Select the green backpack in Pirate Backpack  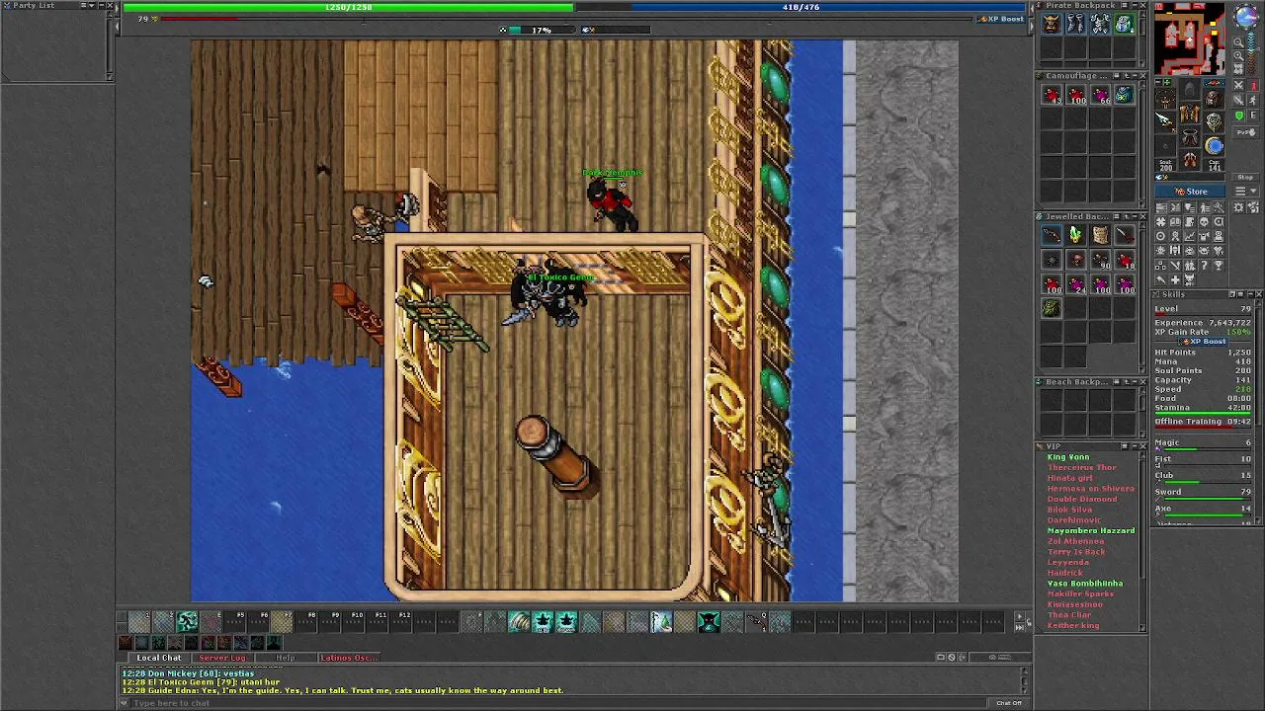(x=1125, y=24)
